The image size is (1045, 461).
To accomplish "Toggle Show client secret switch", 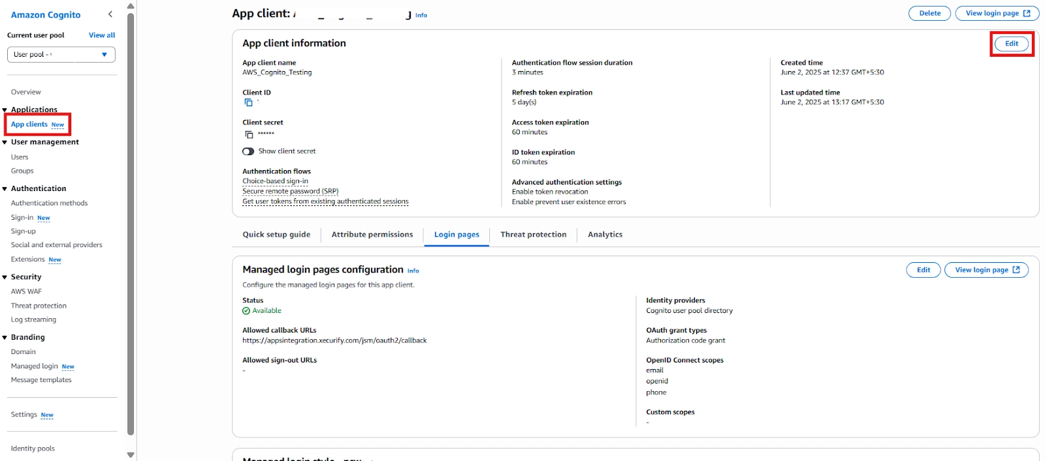I will (248, 151).
